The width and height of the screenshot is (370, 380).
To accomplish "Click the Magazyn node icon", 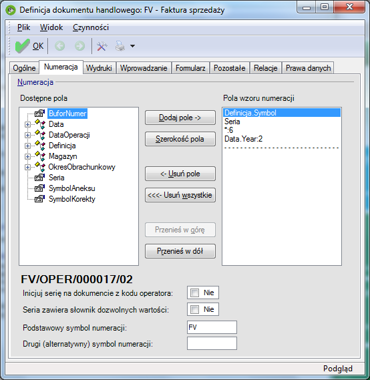I will tap(39, 156).
